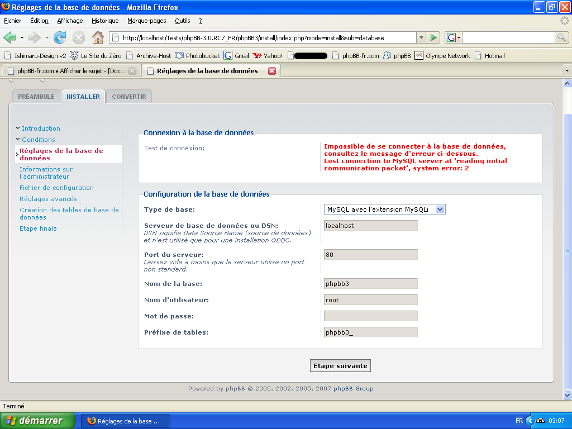The image size is (572, 429).
Task: Click Etape finale in sidebar
Action: pyautogui.click(x=38, y=228)
